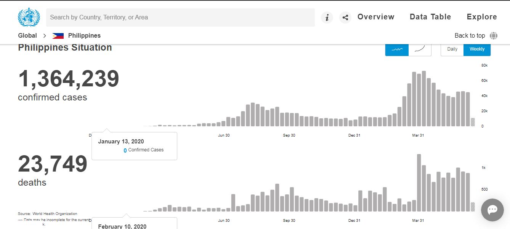Viewport: 510px width, 229px height.
Task: Toggle chart to Weekly view
Action: pos(477,49)
